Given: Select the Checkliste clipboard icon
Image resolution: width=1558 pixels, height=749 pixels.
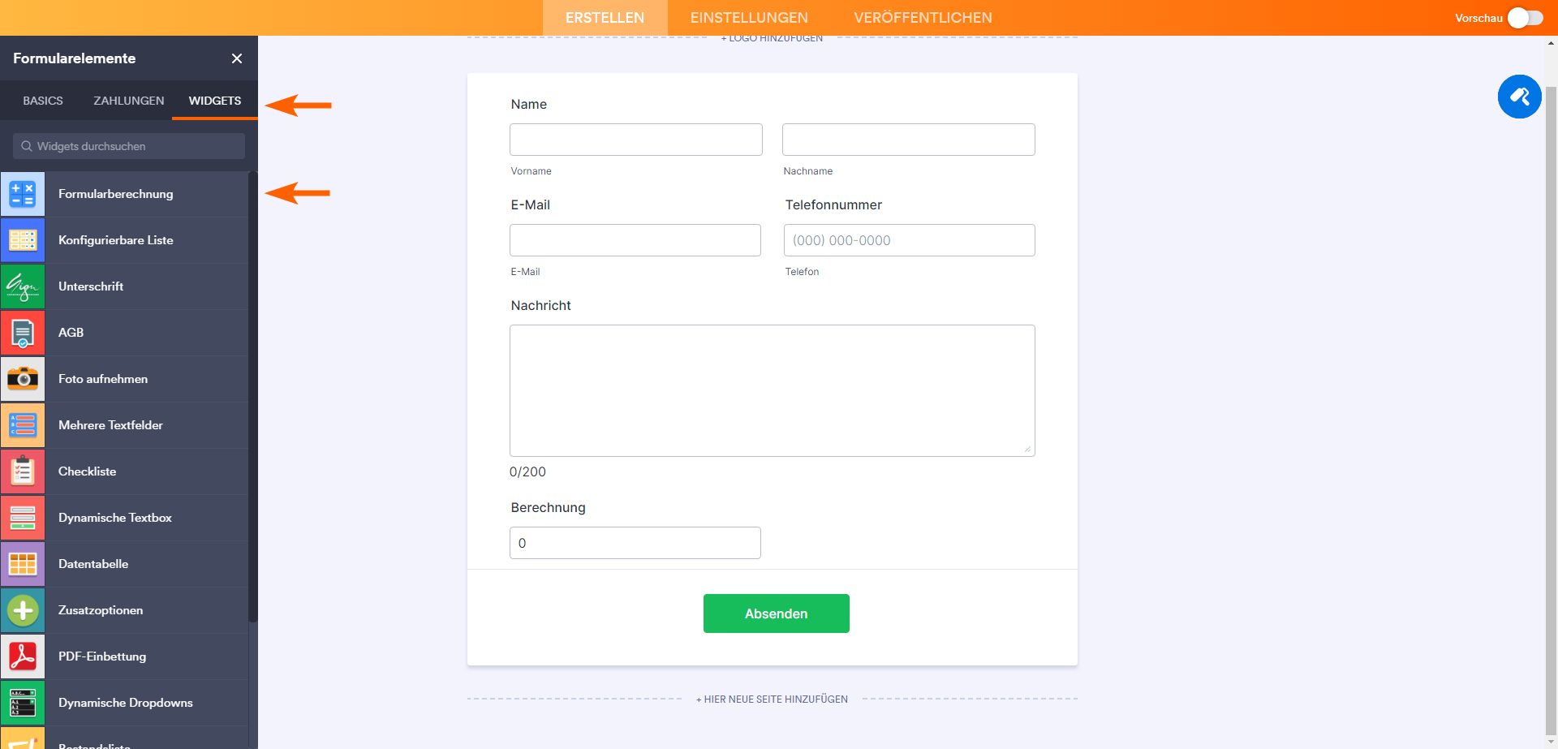Looking at the screenshot, I should [x=23, y=471].
